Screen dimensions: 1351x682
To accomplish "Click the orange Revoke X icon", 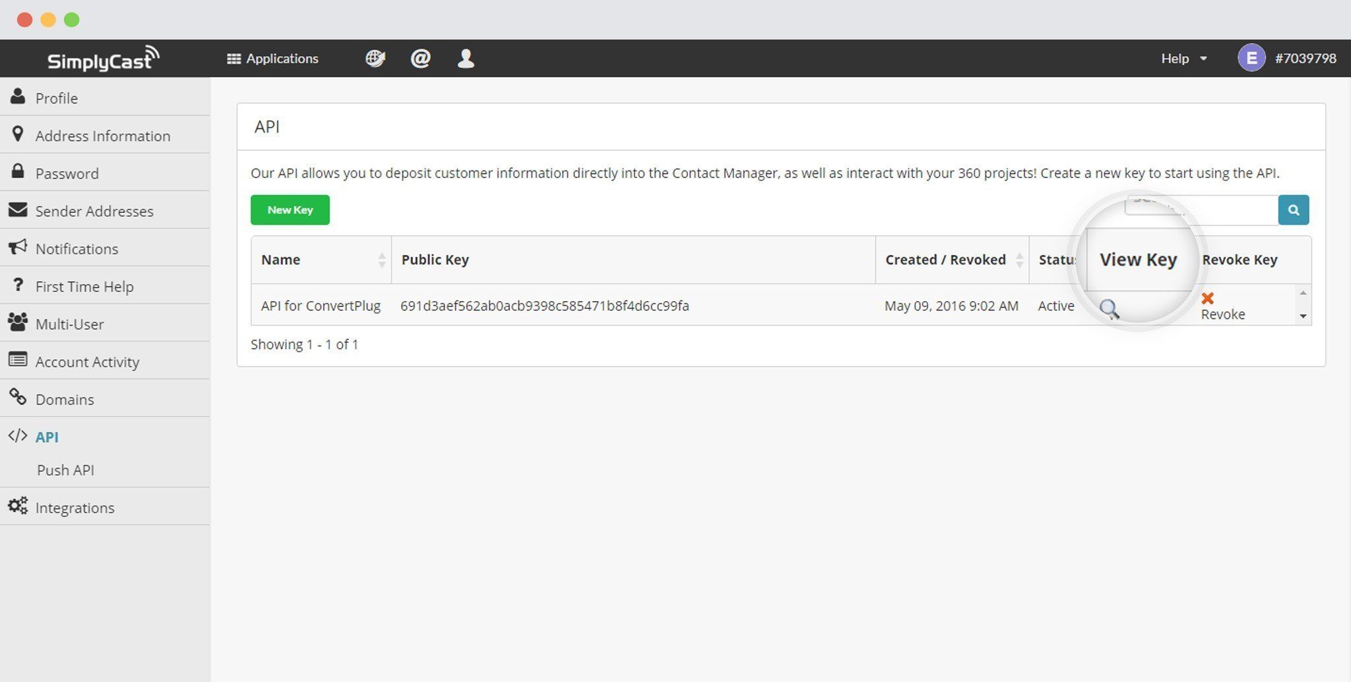I will tap(1208, 298).
